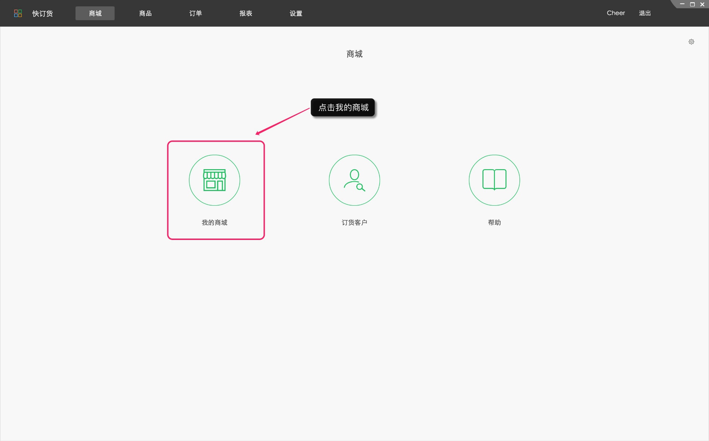Switch to the 商品 tab
The width and height of the screenshot is (709, 441).
coord(145,13)
